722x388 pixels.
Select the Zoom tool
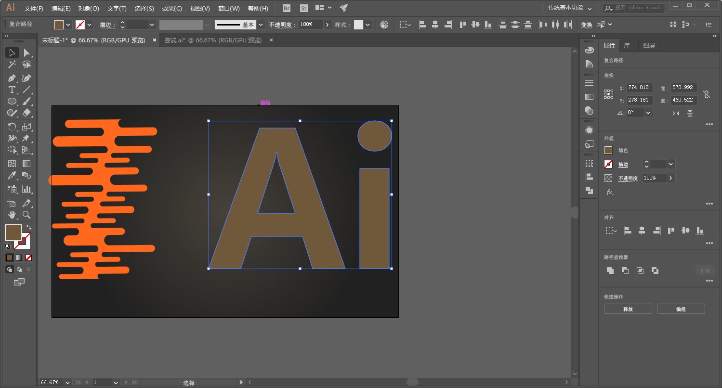coord(26,215)
